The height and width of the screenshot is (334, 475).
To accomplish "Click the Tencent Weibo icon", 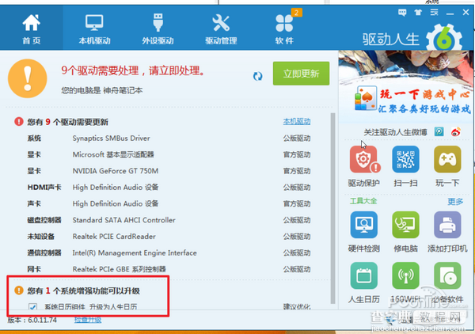I will 439,131.
